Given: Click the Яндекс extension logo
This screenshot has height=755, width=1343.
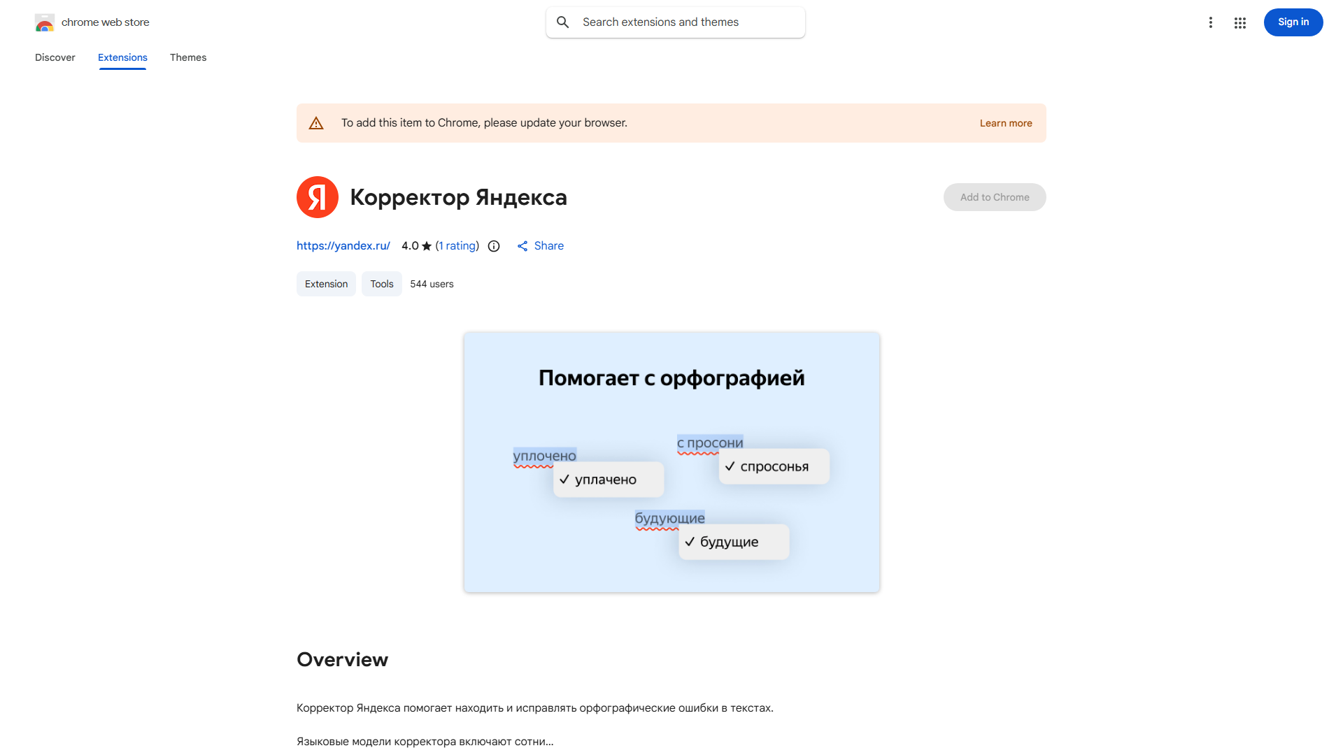Looking at the screenshot, I should [317, 196].
